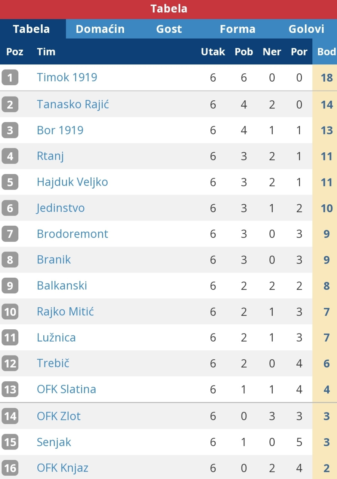The height and width of the screenshot is (479, 337).
Task: Show the Golovi tab
Action: tap(306, 29)
